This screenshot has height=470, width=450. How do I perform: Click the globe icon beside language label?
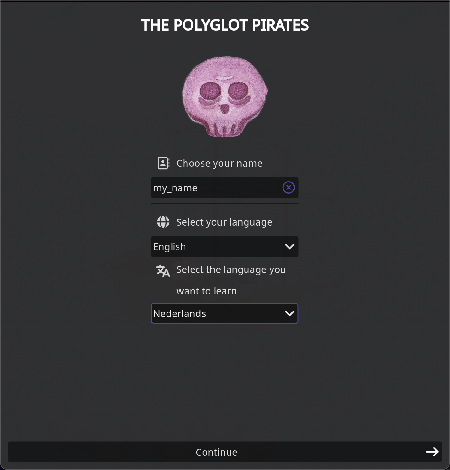click(x=163, y=222)
